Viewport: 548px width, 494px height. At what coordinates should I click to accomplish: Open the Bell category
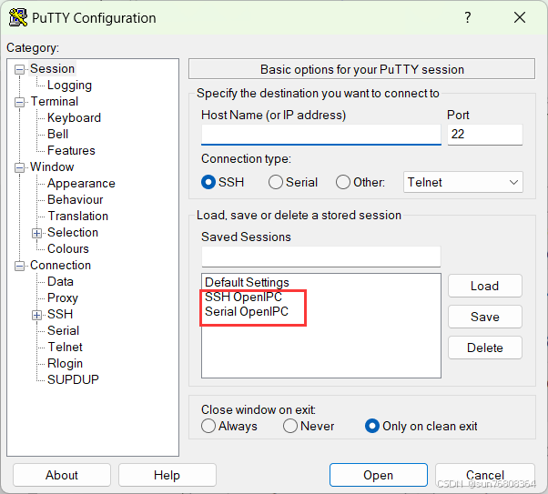(57, 134)
